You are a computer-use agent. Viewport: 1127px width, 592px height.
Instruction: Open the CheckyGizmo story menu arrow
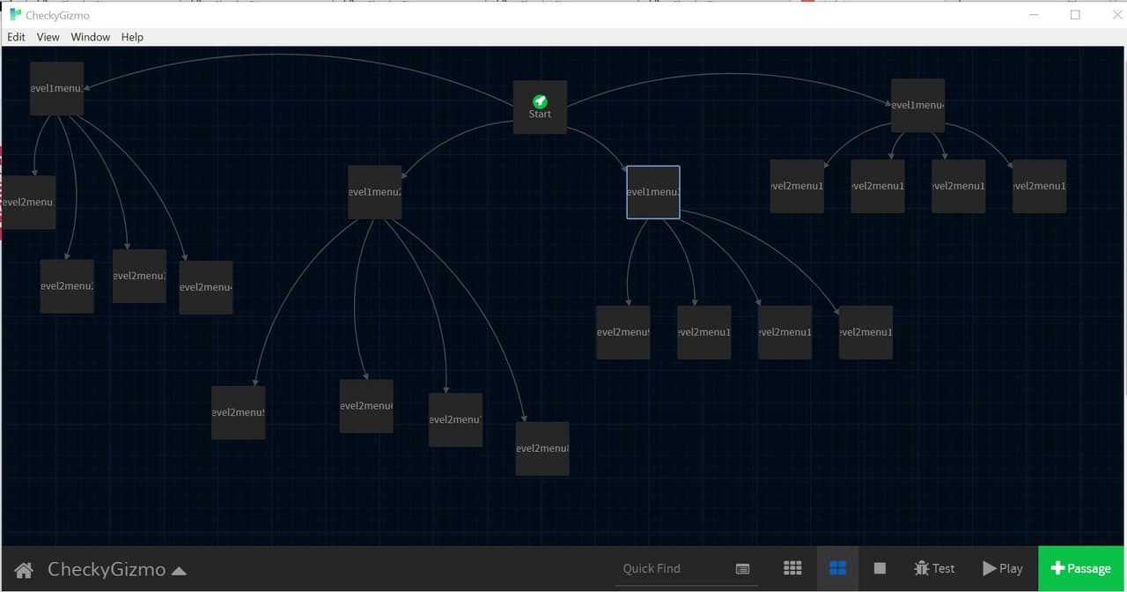coord(179,571)
